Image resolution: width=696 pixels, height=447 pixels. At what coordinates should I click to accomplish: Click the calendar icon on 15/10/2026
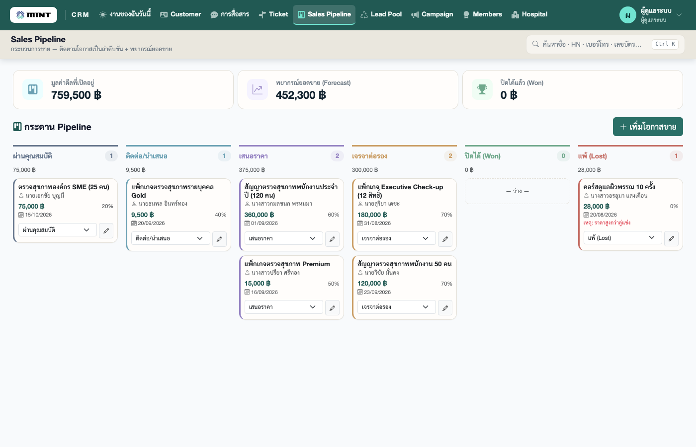[21, 215]
